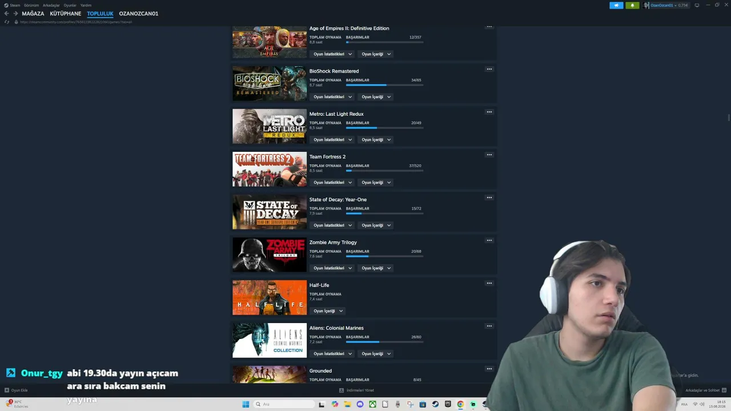The width and height of the screenshot is (731, 411).
Task: Switch to the KÜTÜPHANE tab
Action: (x=66, y=14)
